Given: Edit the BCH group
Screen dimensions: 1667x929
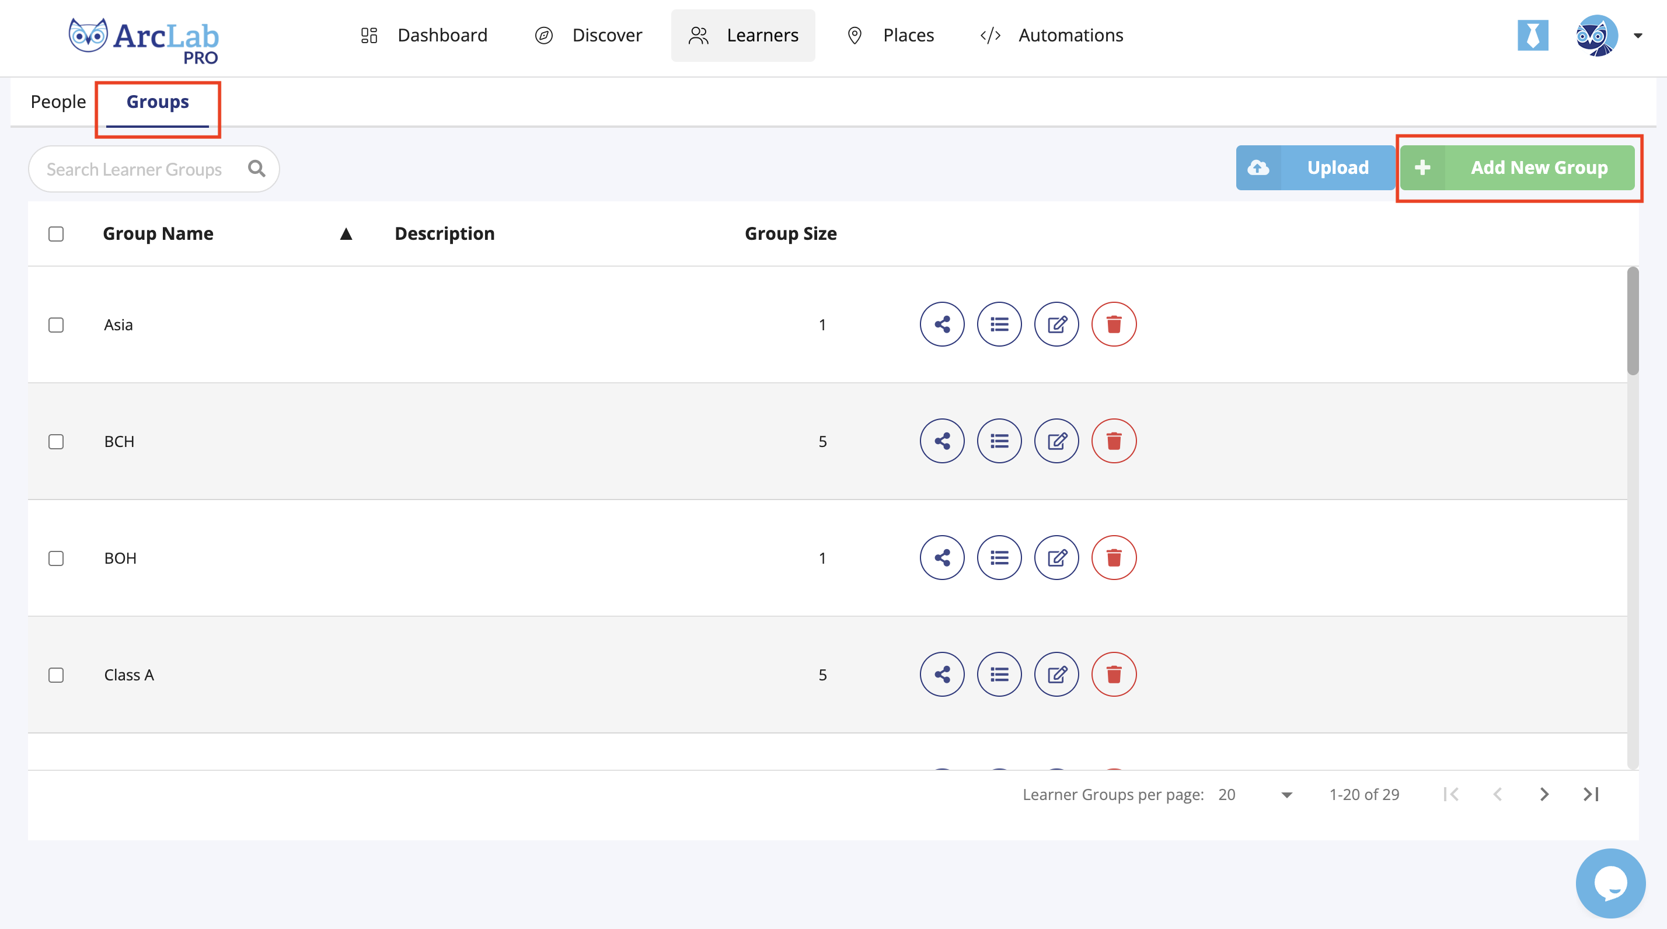Looking at the screenshot, I should (1056, 441).
